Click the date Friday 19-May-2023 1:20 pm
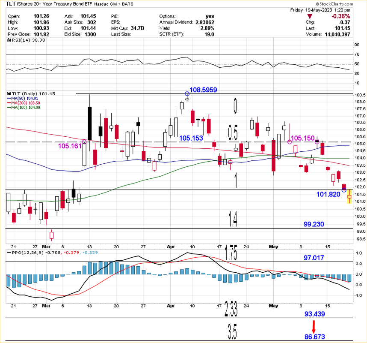This screenshot has width=367, height=343. (x=320, y=10)
